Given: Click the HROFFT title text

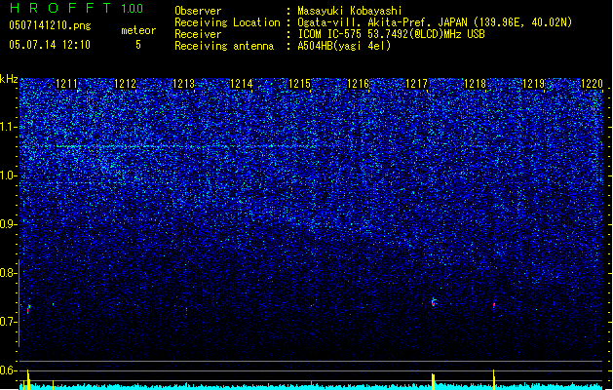Looking at the screenshot, I should (x=60, y=8).
